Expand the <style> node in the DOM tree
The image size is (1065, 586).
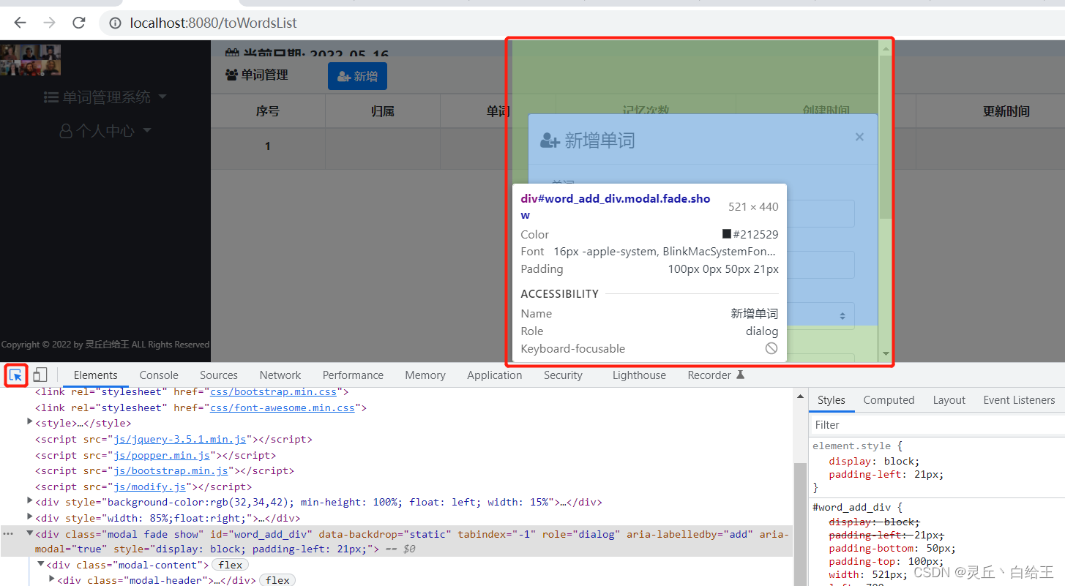(x=30, y=422)
